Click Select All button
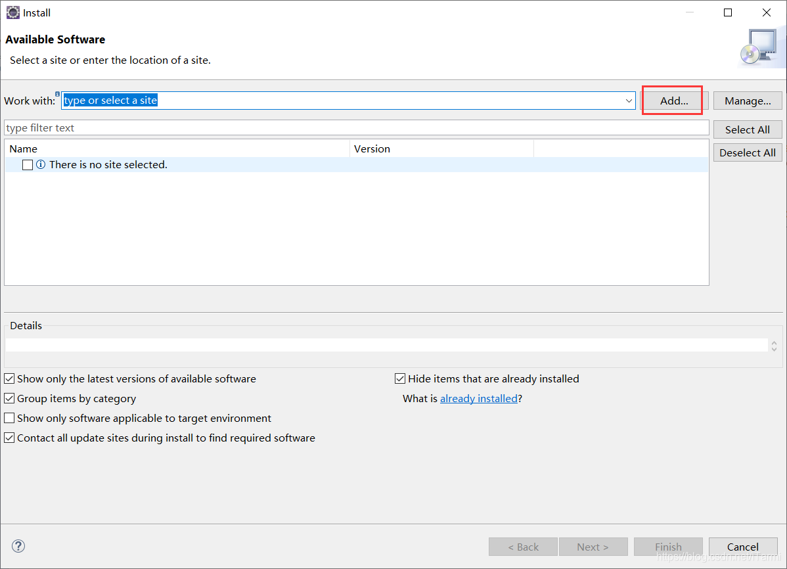 click(748, 129)
